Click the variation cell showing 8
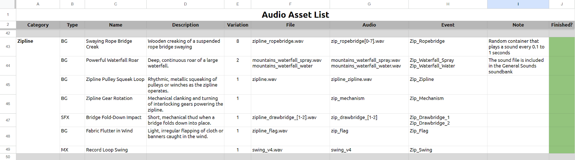 click(x=238, y=41)
